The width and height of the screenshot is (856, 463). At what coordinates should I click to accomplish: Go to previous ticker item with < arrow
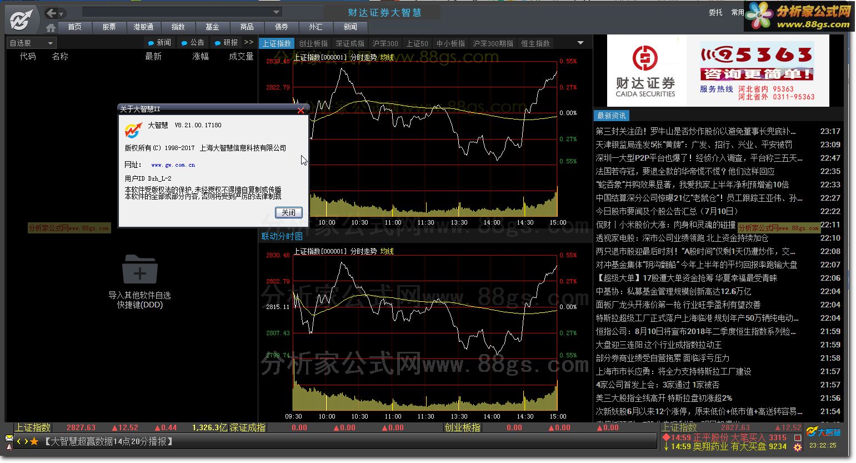click(x=19, y=441)
